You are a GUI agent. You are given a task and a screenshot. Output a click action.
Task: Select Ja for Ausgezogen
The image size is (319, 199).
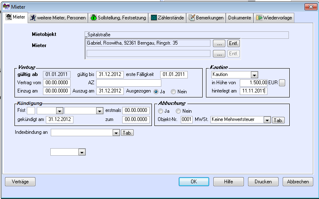click(156, 91)
